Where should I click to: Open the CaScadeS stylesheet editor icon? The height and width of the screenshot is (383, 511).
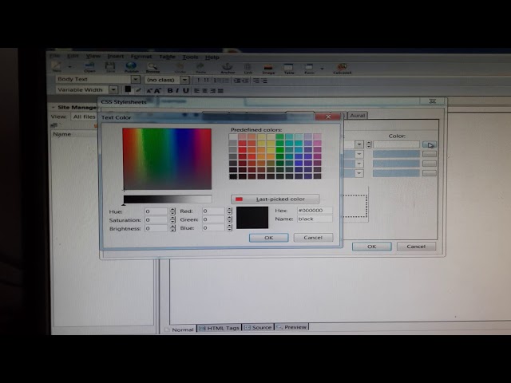(x=342, y=67)
